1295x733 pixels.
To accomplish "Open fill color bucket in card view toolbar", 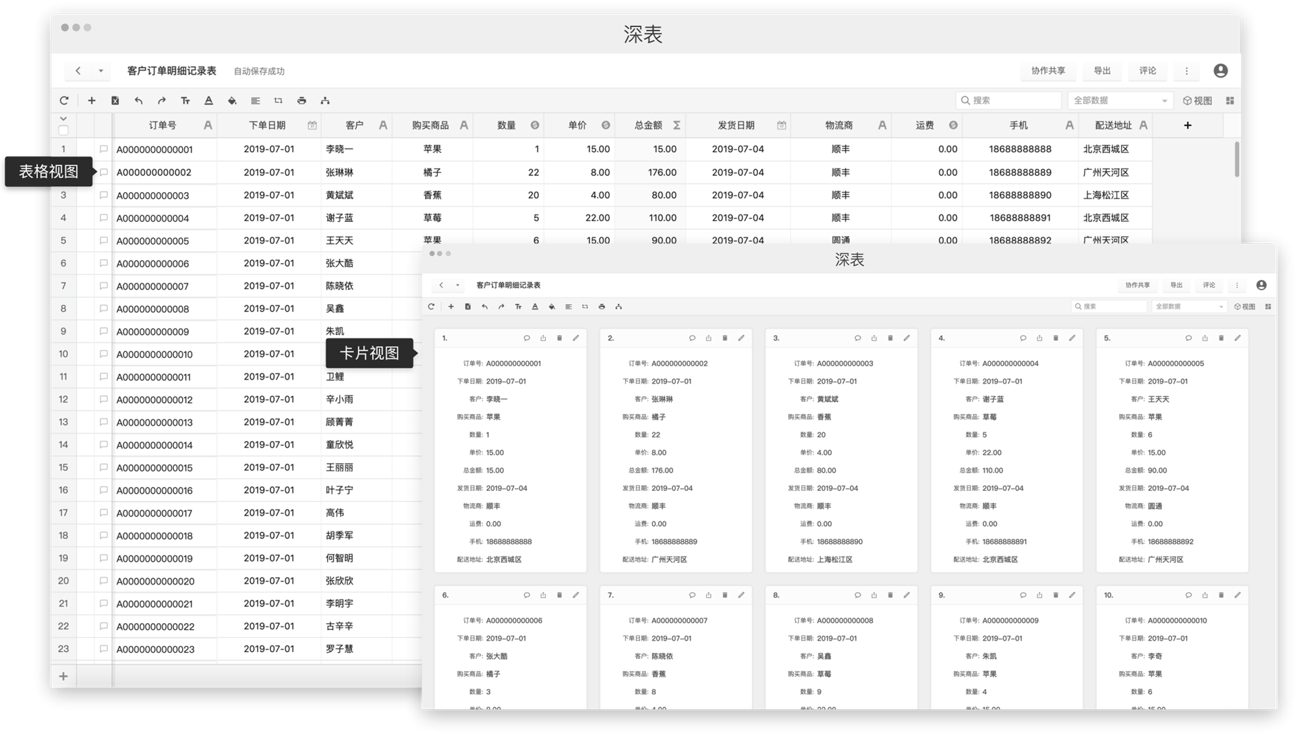I will click(x=552, y=307).
